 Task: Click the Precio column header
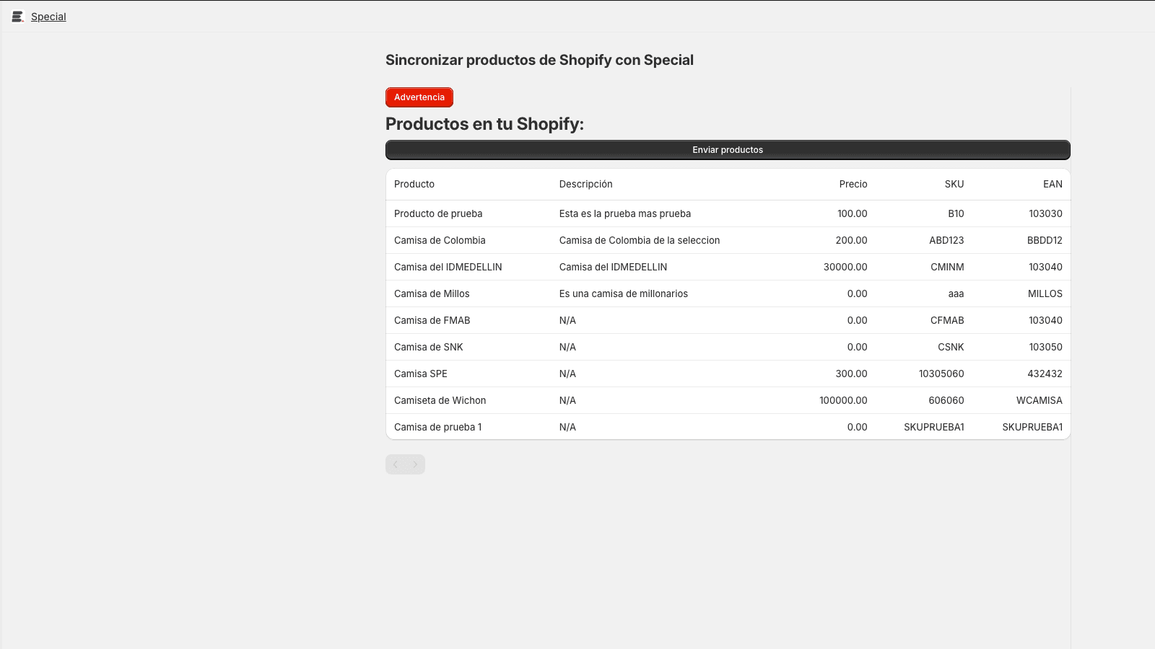click(x=853, y=184)
